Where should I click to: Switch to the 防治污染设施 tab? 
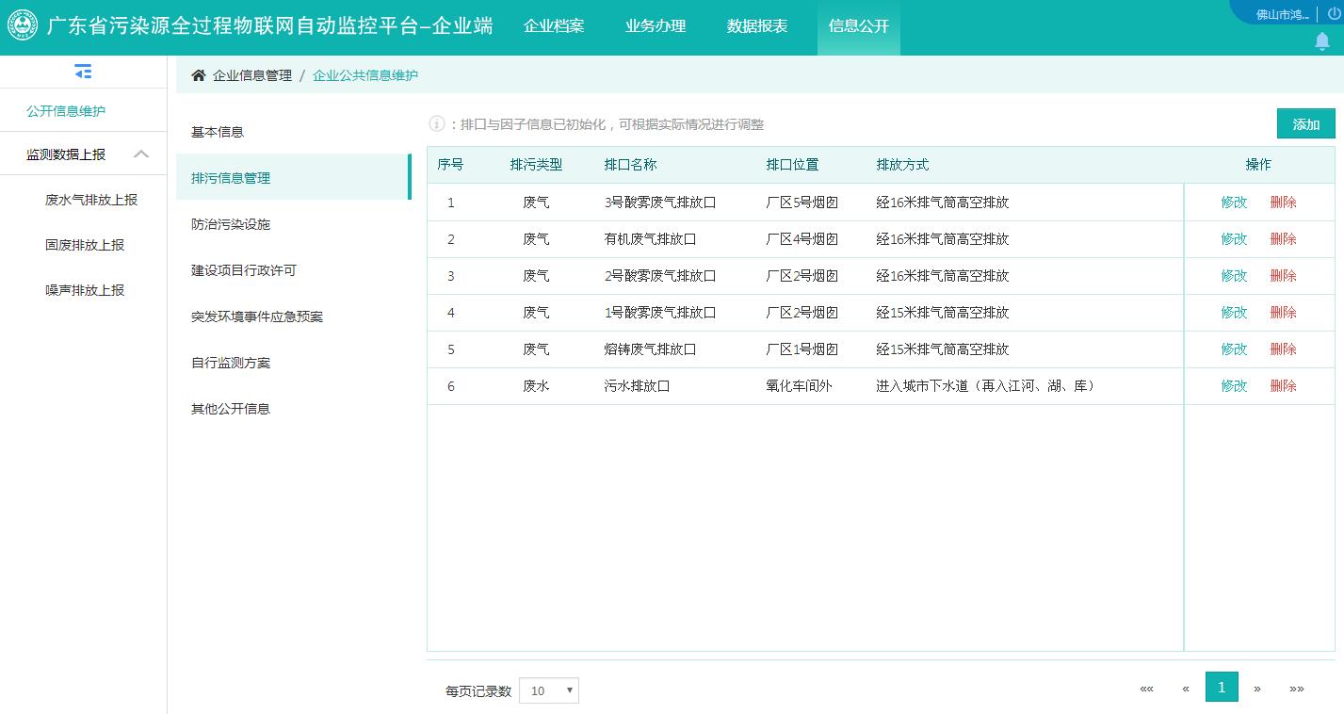(293, 224)
